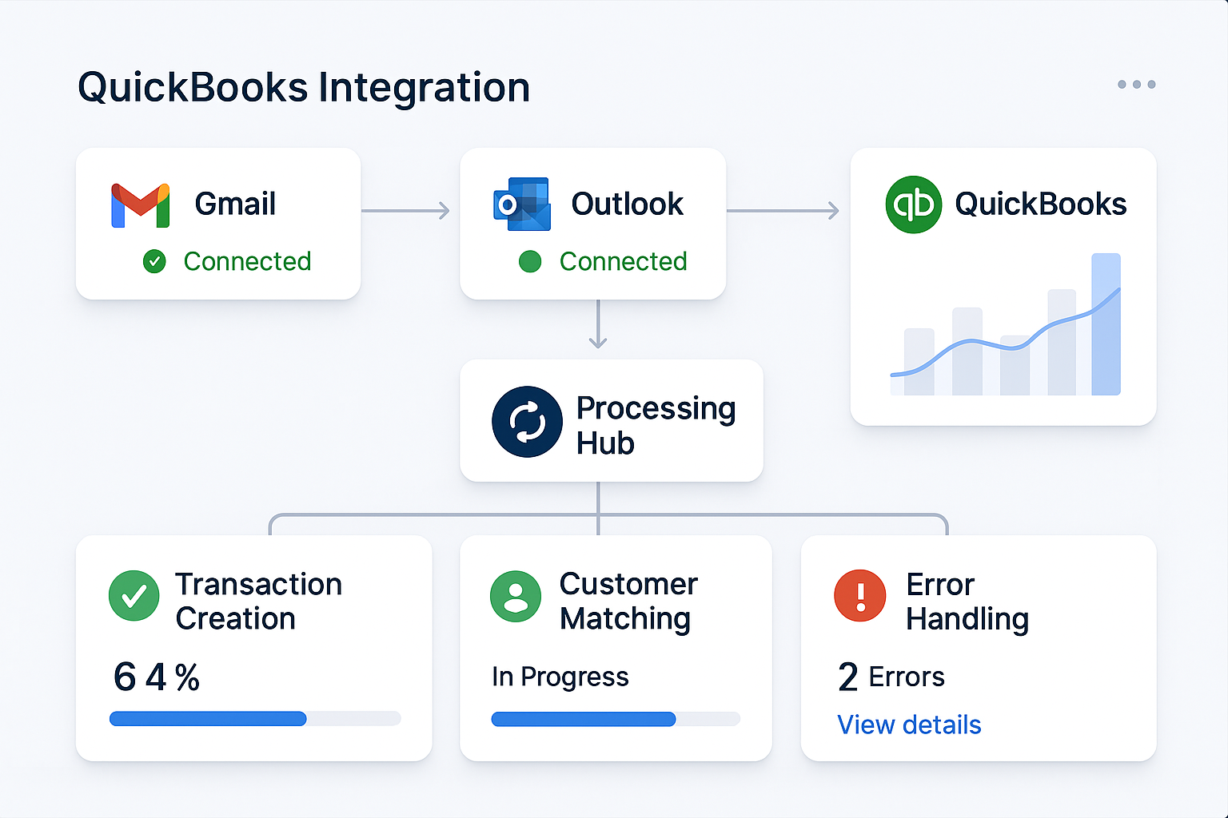Click the Customer Matching person icon
The width and height of the screenshot is (1228, 818).
pos(516,596)
